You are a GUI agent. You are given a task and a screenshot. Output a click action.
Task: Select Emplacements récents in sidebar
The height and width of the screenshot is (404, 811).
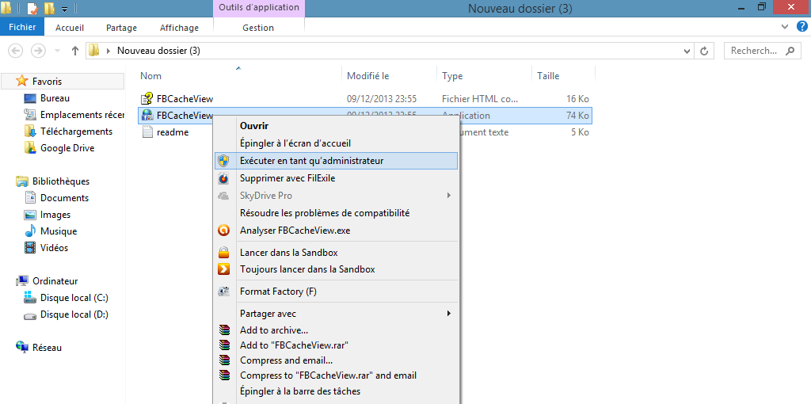(x=82, y=115)
